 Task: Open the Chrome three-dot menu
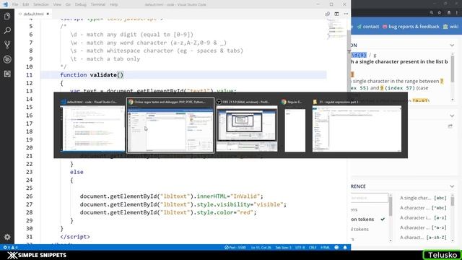pyautogui.click(x=457, y=13)
